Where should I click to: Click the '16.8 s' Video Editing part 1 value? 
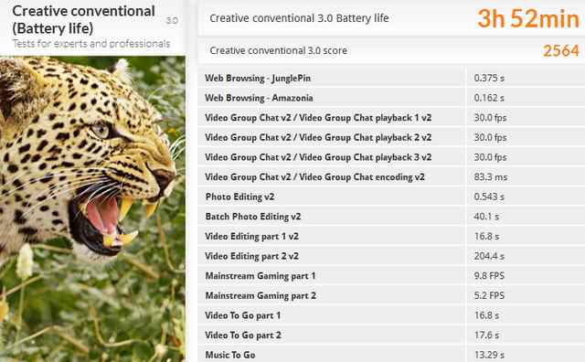click(486, 236)
